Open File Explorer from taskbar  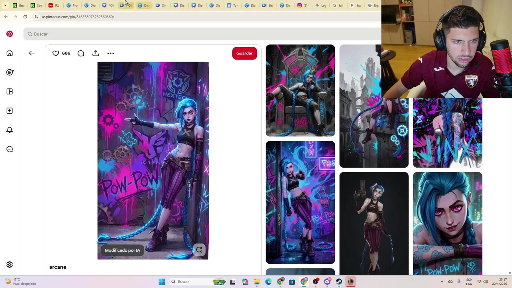pyautogui.click(x=257, y=282)
